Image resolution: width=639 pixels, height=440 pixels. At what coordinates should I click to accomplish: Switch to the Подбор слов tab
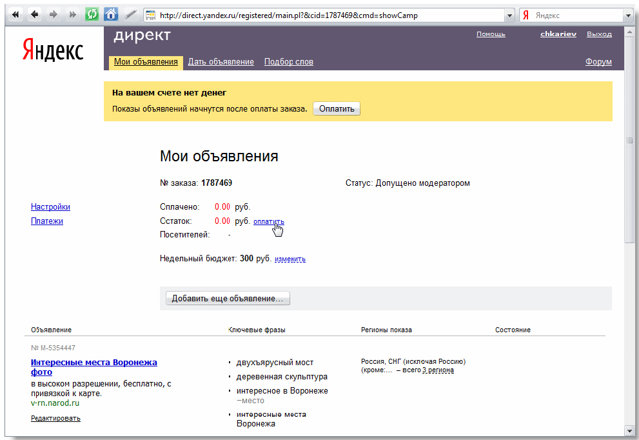[288, 62]
